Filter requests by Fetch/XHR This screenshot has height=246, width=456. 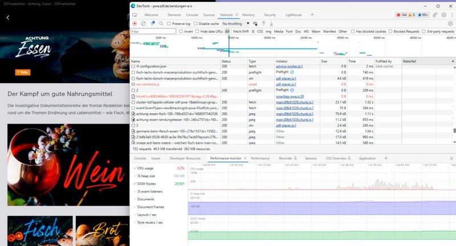click(x=240, y=31)
